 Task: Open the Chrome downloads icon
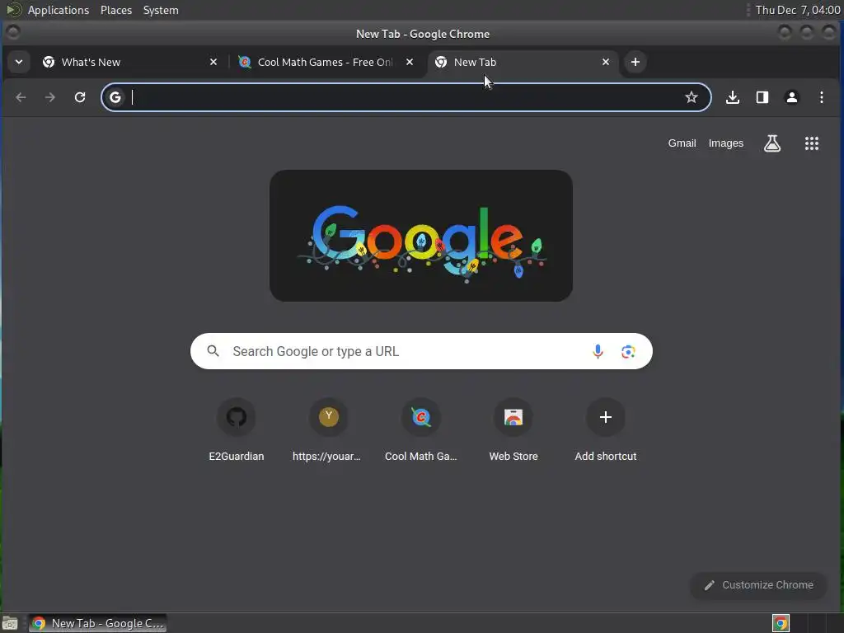733,97
